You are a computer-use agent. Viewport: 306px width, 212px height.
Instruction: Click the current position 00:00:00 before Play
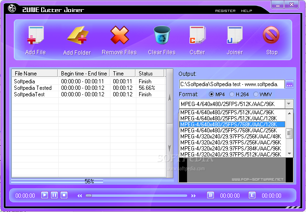25,196
